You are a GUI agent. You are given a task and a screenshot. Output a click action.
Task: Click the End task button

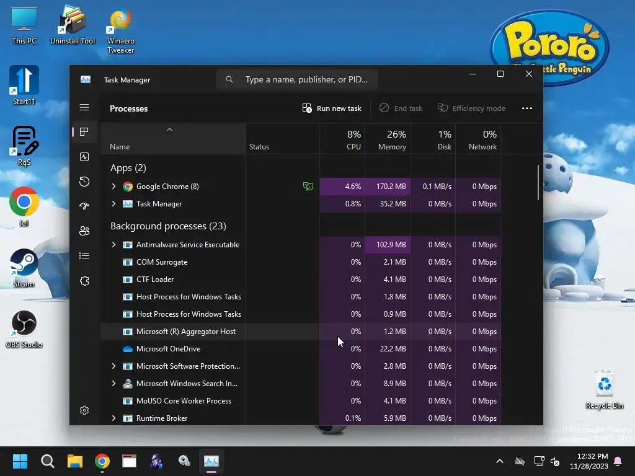tap(401, 108)
